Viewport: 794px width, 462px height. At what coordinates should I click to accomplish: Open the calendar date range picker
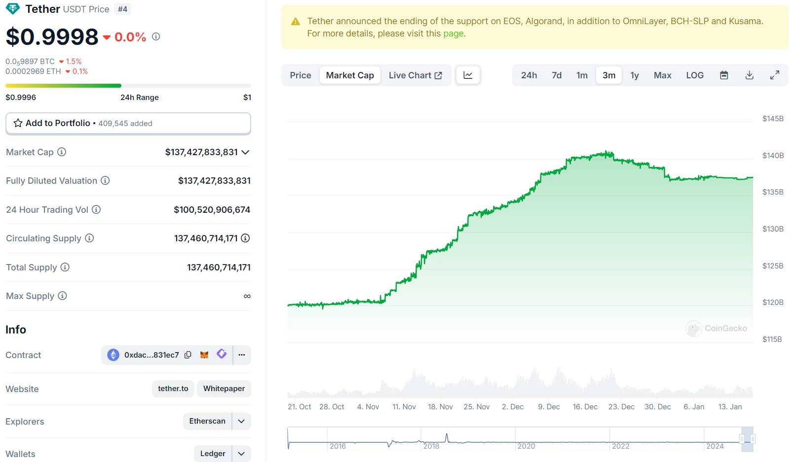click(724, 75)
